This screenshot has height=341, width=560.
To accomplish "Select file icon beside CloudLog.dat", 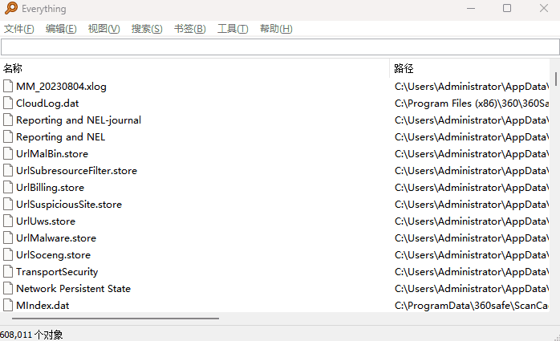I will (8, 104).
